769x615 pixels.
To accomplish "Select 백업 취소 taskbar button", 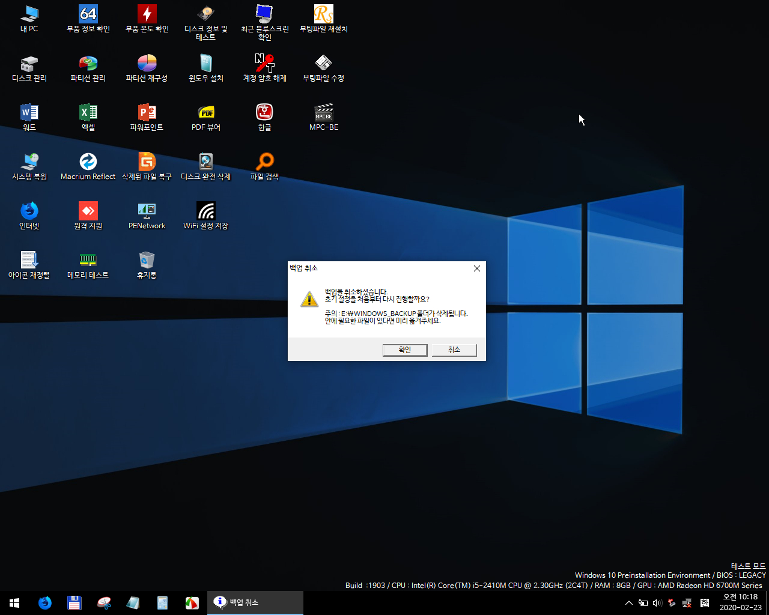I will coord(255,603).
